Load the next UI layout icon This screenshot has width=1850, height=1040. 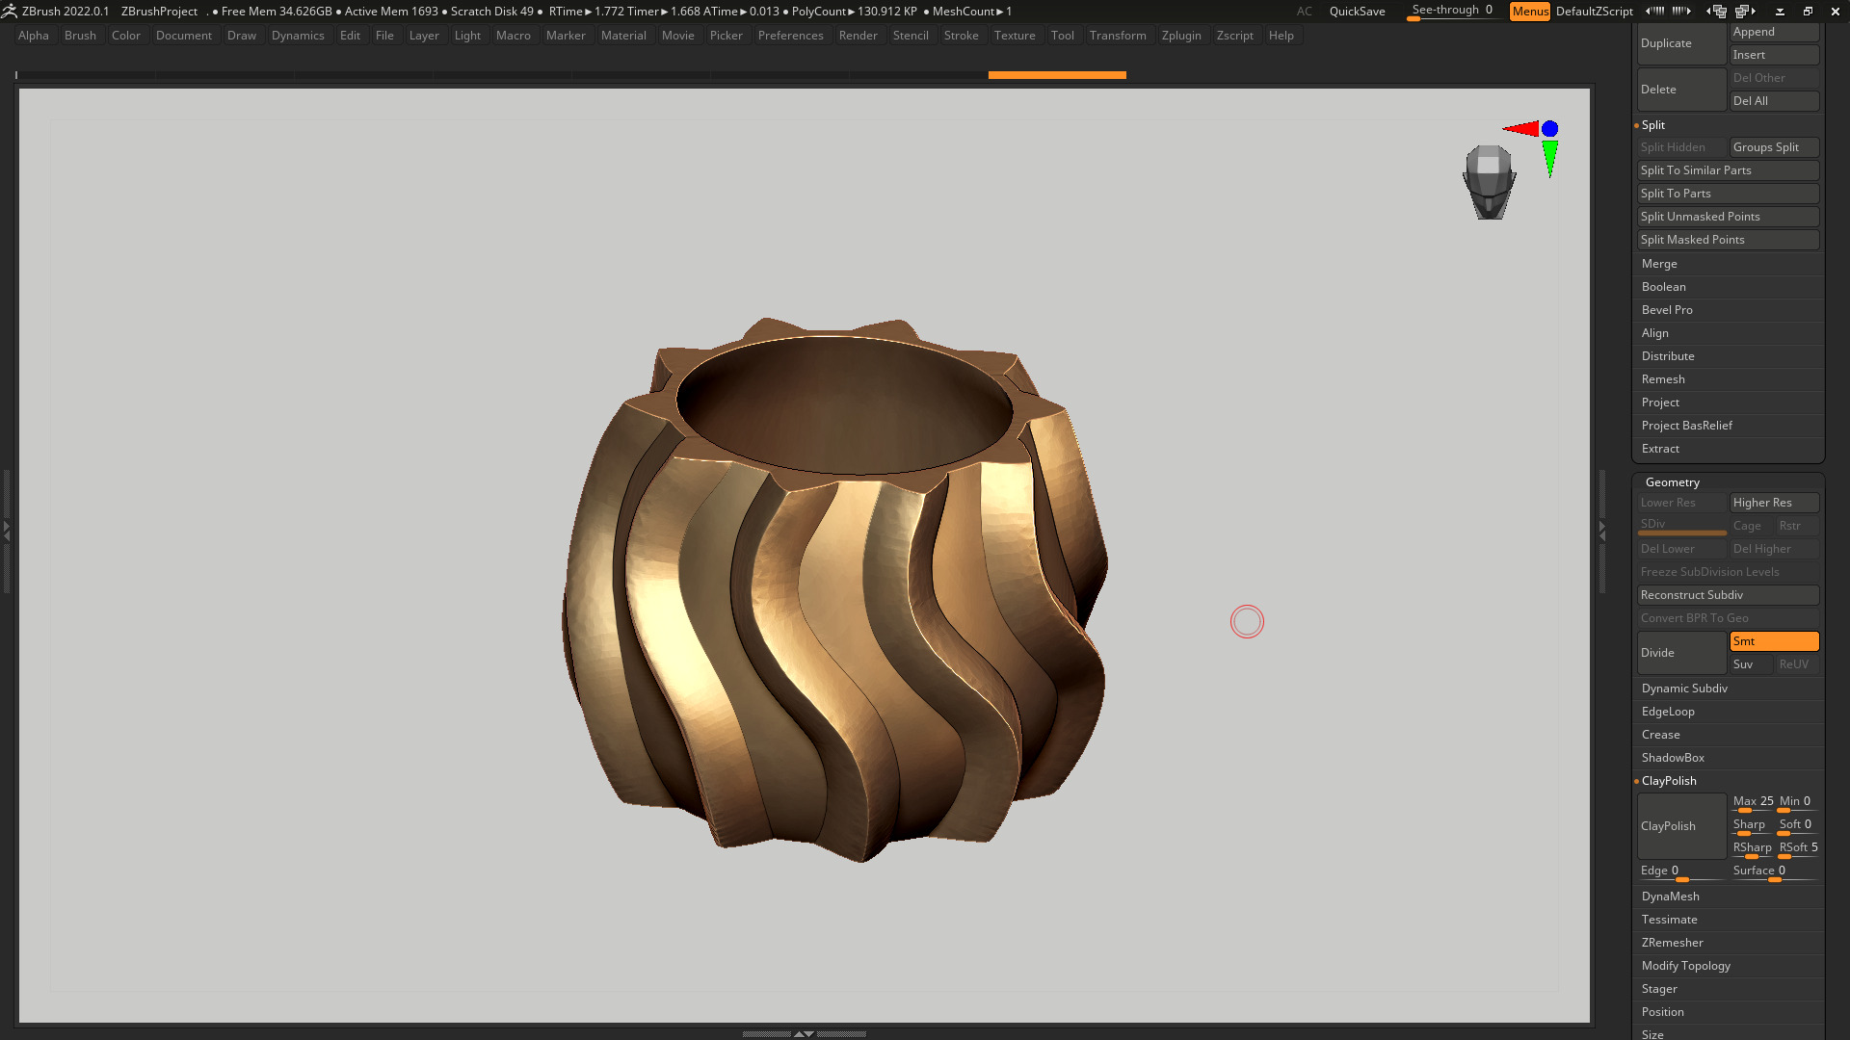tap(1746, 12)
